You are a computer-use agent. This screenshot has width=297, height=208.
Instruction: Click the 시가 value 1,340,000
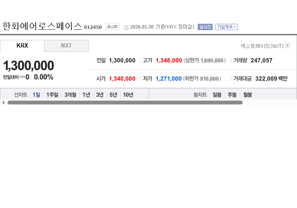click(x=122, y=79)
